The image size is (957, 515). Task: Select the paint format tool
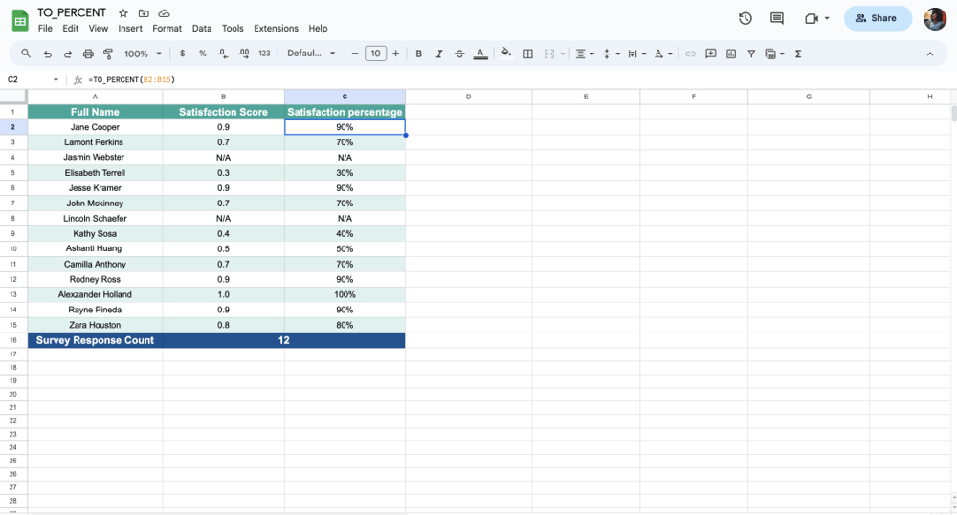(x=108, y=54)
